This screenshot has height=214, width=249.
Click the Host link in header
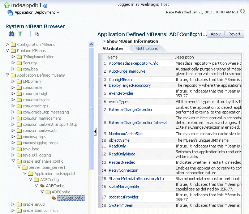tap(165, 4)
